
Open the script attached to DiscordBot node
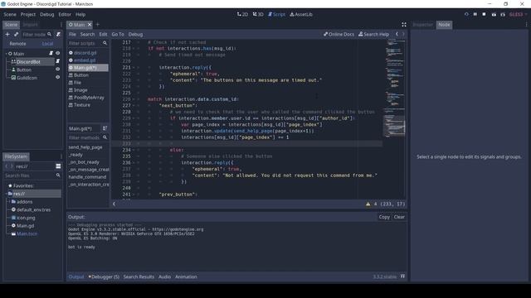tap(57, 61)
